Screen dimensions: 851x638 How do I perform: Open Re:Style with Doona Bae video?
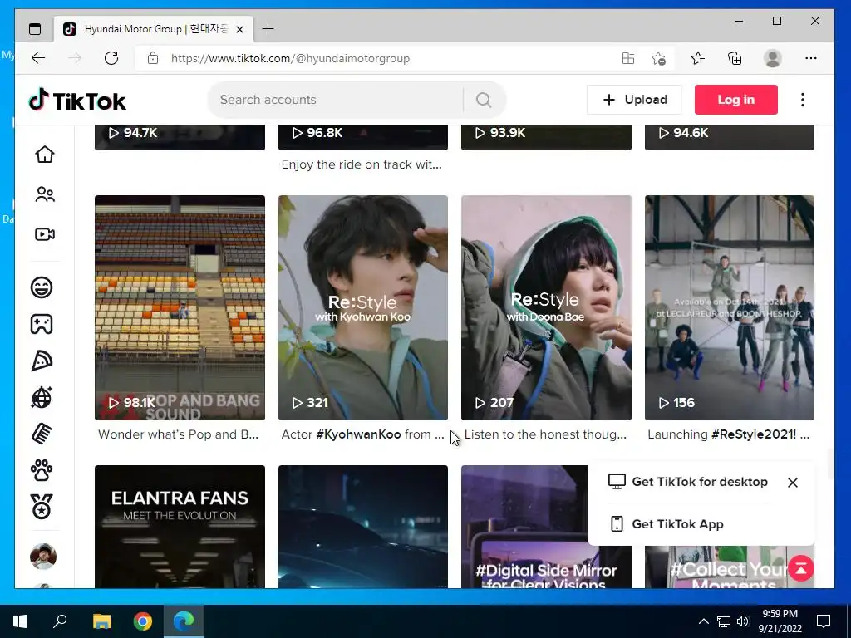546,307
